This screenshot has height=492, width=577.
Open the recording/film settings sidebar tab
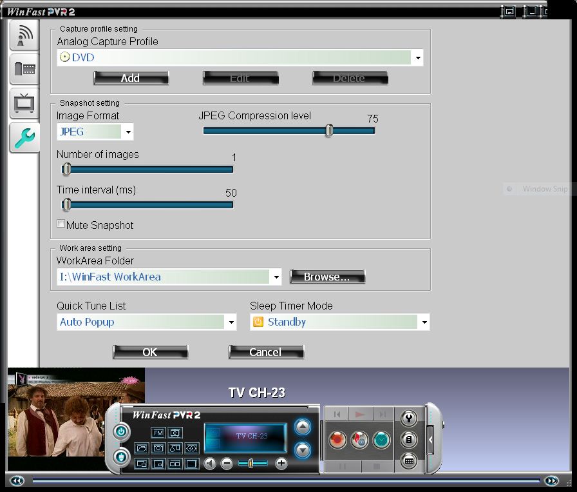[x=24, y=69]
